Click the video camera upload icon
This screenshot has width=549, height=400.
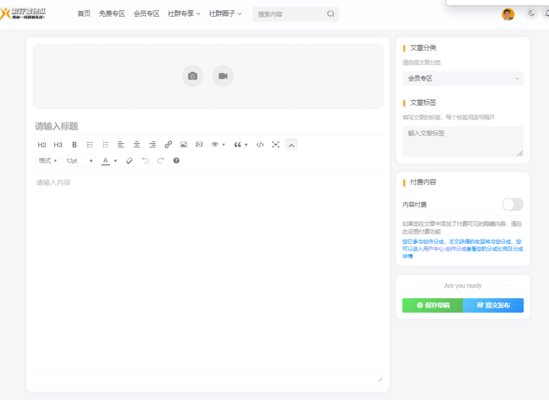point(222,76)
